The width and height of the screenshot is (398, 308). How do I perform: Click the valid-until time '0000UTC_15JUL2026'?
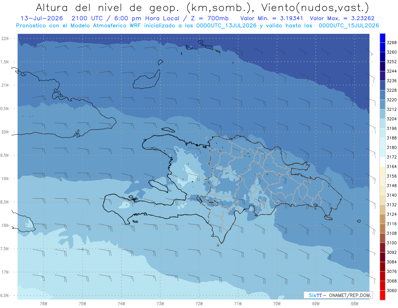[349, 26]
